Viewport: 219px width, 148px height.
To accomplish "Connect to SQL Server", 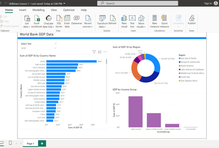I will click(59, 21).
